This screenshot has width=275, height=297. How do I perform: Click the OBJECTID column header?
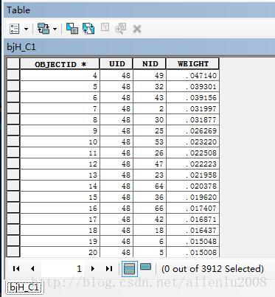point(60,64)
